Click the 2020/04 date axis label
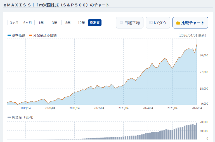The image size is (215, 142). 50,108
